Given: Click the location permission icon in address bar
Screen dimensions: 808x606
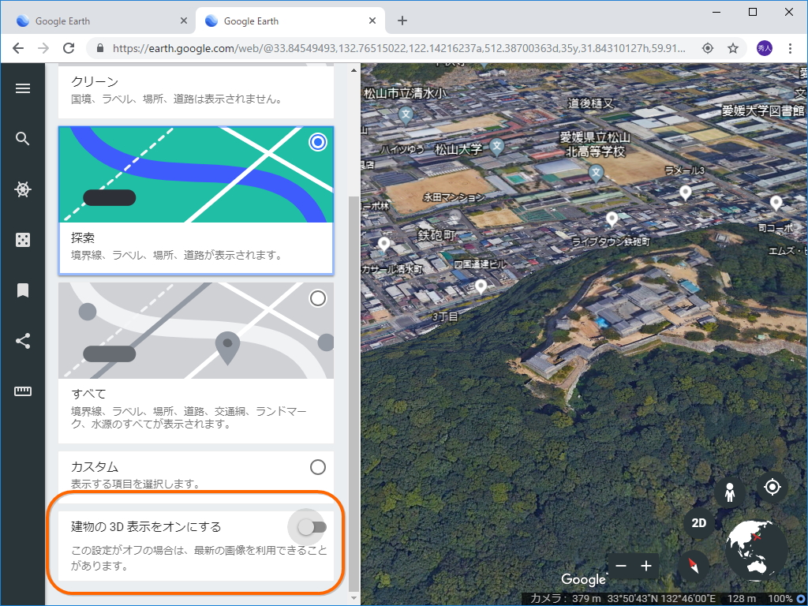Looking at the screenshot, I should 708,48.
